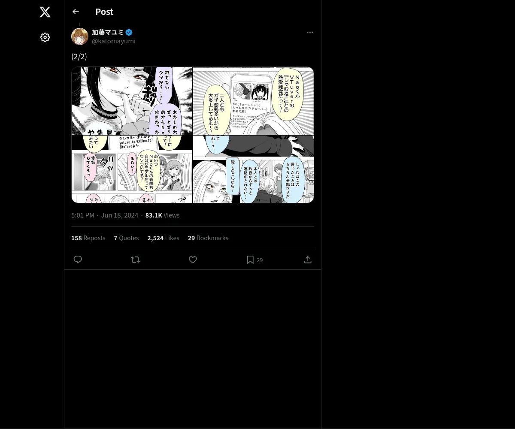The width and height of the screenshot is (515, 429).
Task: Share the post via share icon
Action: tap(308, 260)
